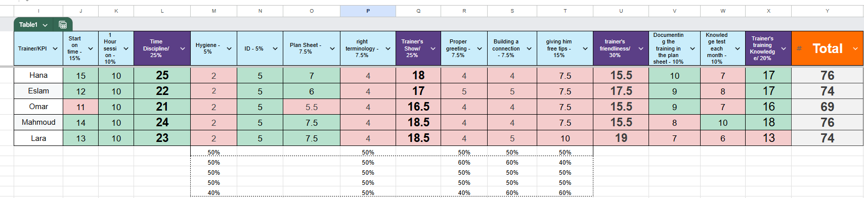The image size is (864, 198).
Task: Select column P header
Action: point(368,11)
